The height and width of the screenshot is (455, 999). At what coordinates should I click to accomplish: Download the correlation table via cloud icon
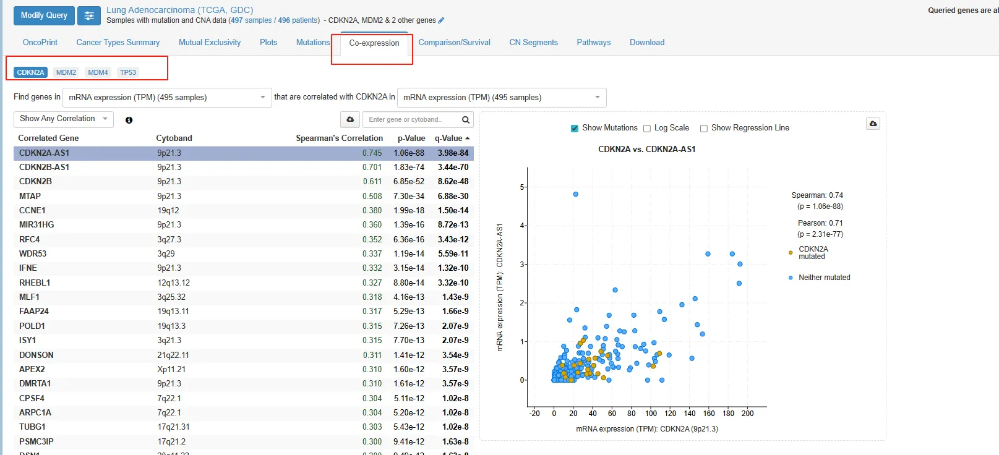(350, 119)
